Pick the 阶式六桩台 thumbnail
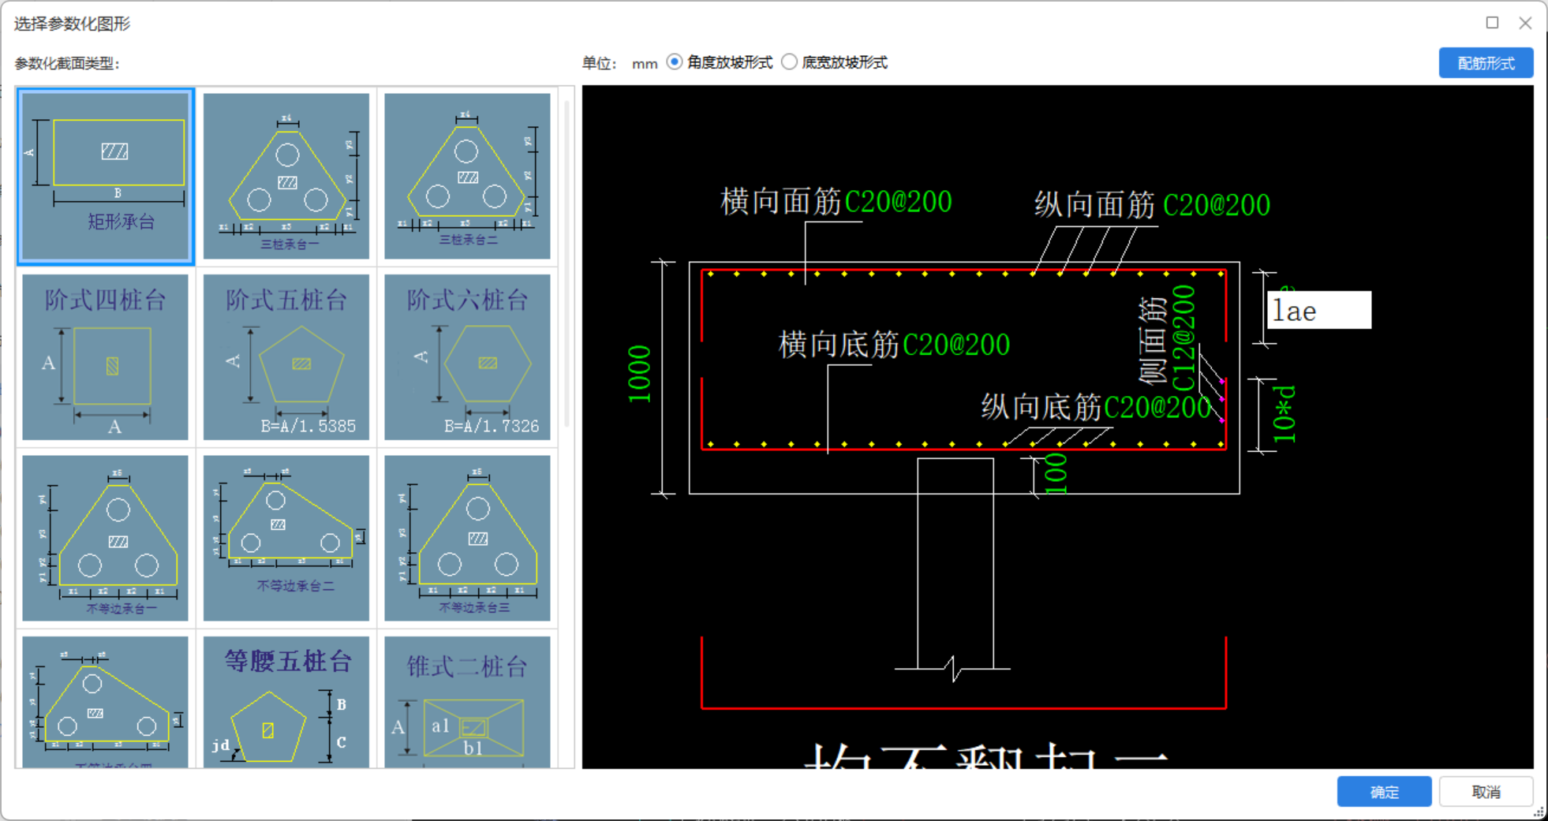The image size is (1548, 821). coord(467,357)
